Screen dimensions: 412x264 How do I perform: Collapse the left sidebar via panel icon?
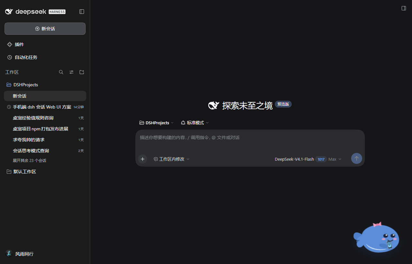tap(82, 12)
